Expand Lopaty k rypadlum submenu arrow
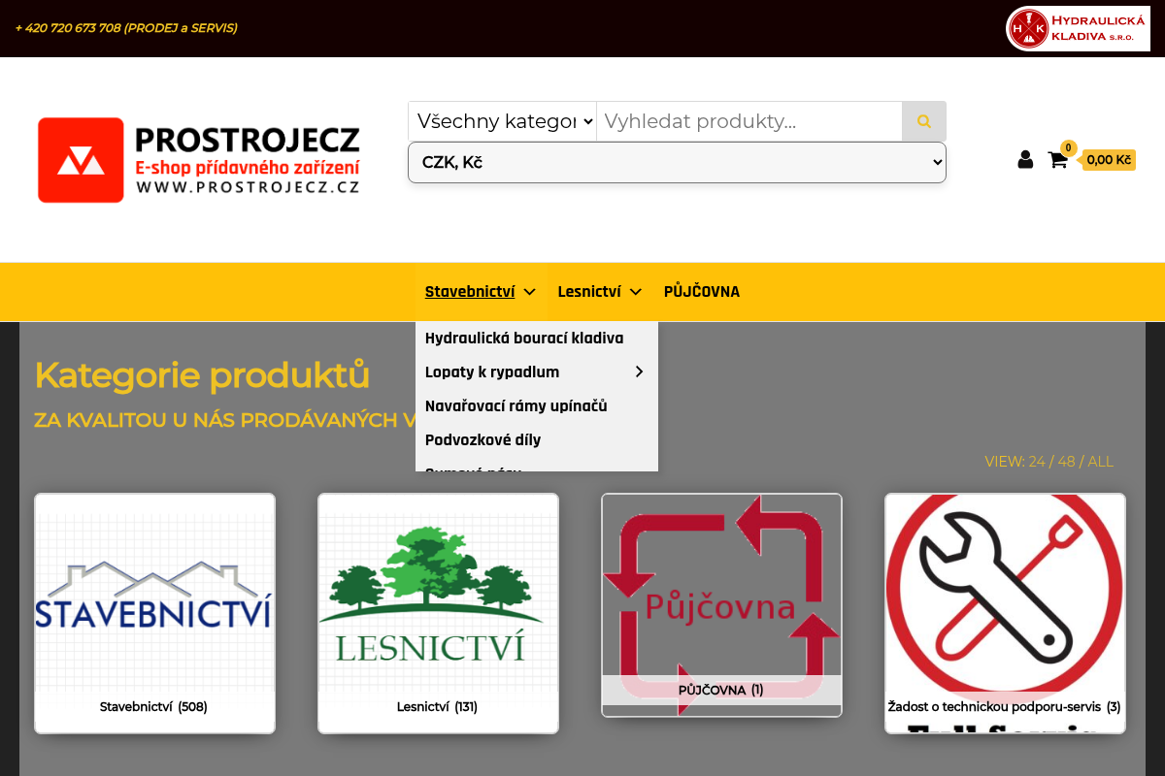The height and width of the screenshot is (776, 1165). (639, 372)
